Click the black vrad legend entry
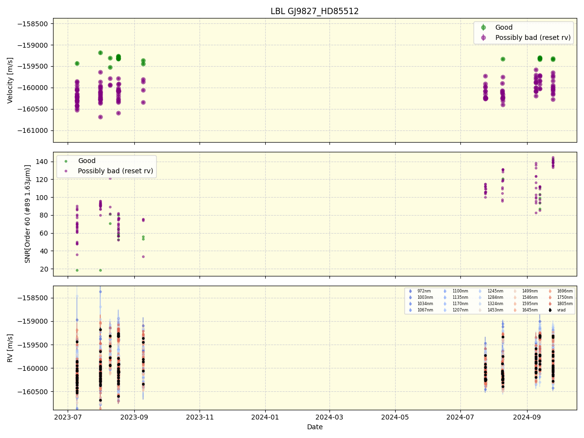Viewport: 584px width, 438px height. tap(557, 310)
